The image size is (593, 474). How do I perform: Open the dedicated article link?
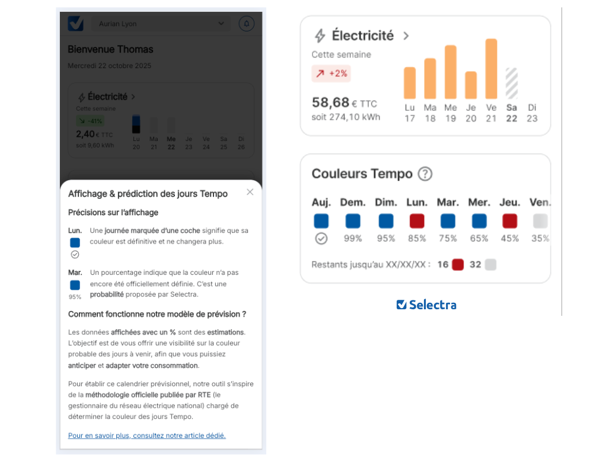coord(147,435)
